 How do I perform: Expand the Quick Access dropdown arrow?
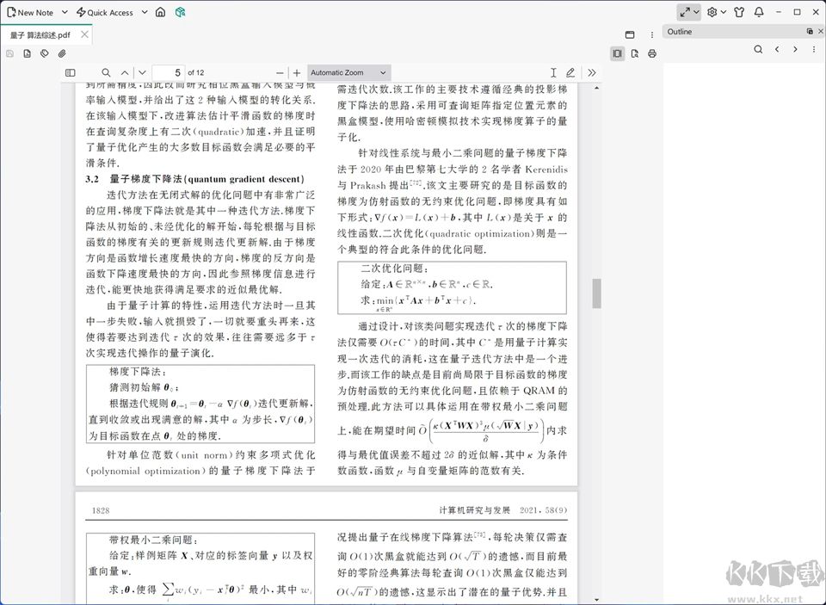point(145,12)
